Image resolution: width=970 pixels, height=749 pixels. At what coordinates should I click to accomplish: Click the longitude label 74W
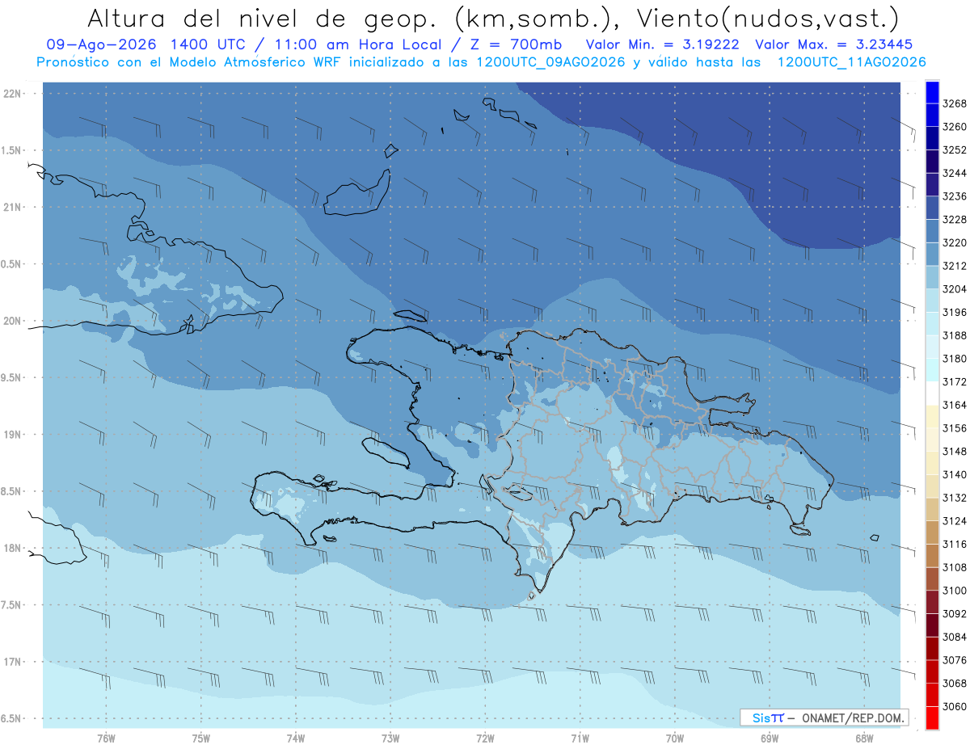pos(296,738)
